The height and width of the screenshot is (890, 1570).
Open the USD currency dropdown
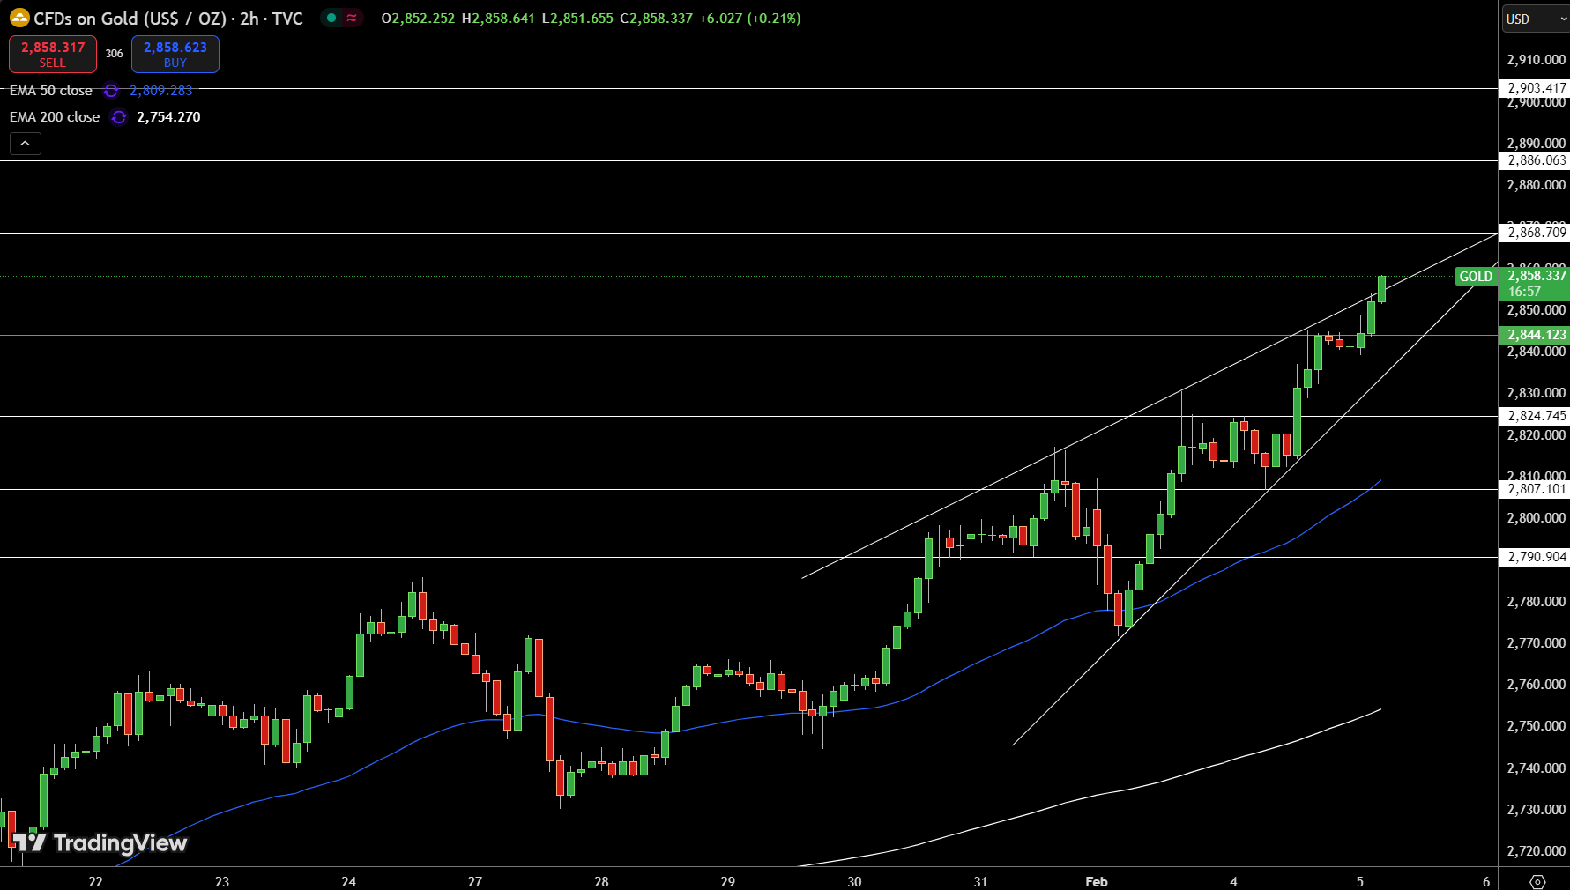point(1535,19)
